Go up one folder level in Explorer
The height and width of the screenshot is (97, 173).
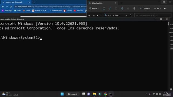(x=101, y=15)
